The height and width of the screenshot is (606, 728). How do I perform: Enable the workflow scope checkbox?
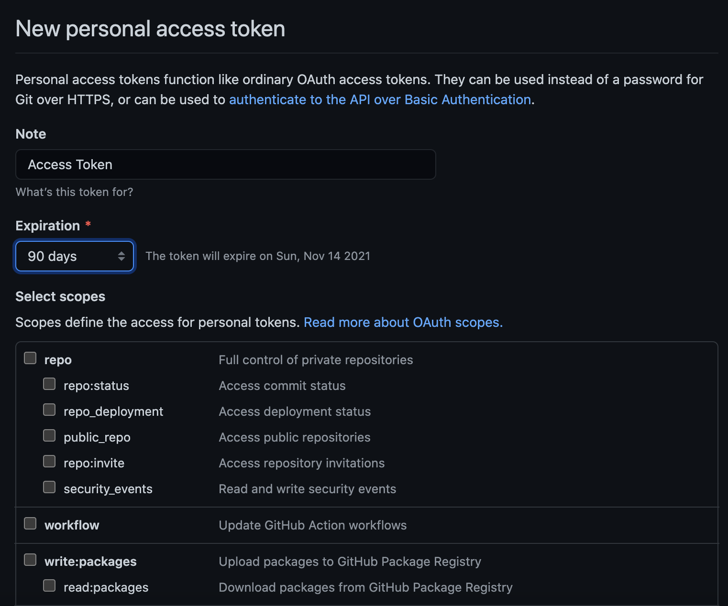(x=30, y=523)
